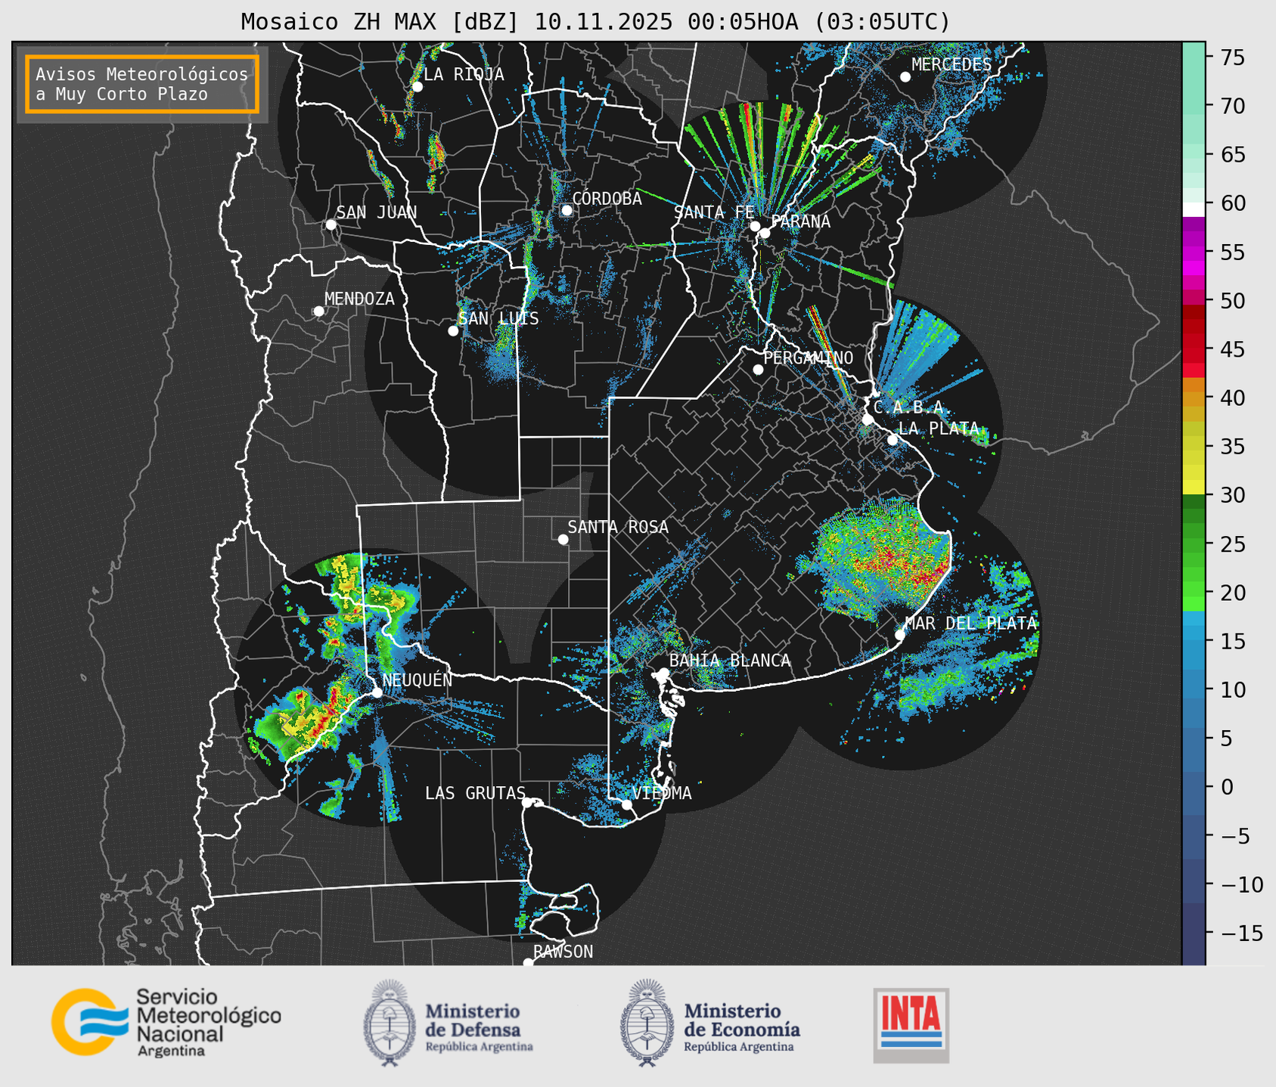Click the MAR DEL PLATA city label

click(970, 624)
